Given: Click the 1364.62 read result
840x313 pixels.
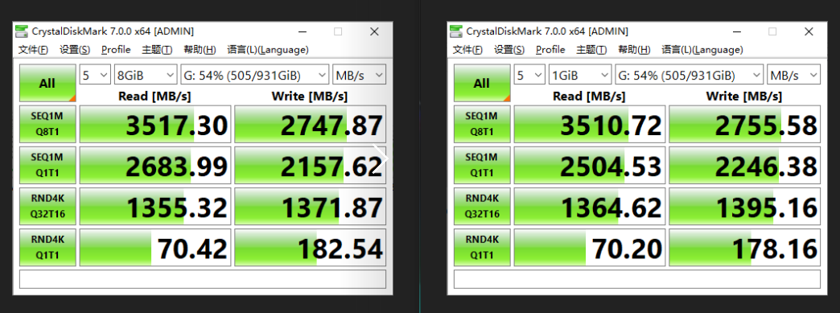Looking at the screenshot, I should click(590, 206).
